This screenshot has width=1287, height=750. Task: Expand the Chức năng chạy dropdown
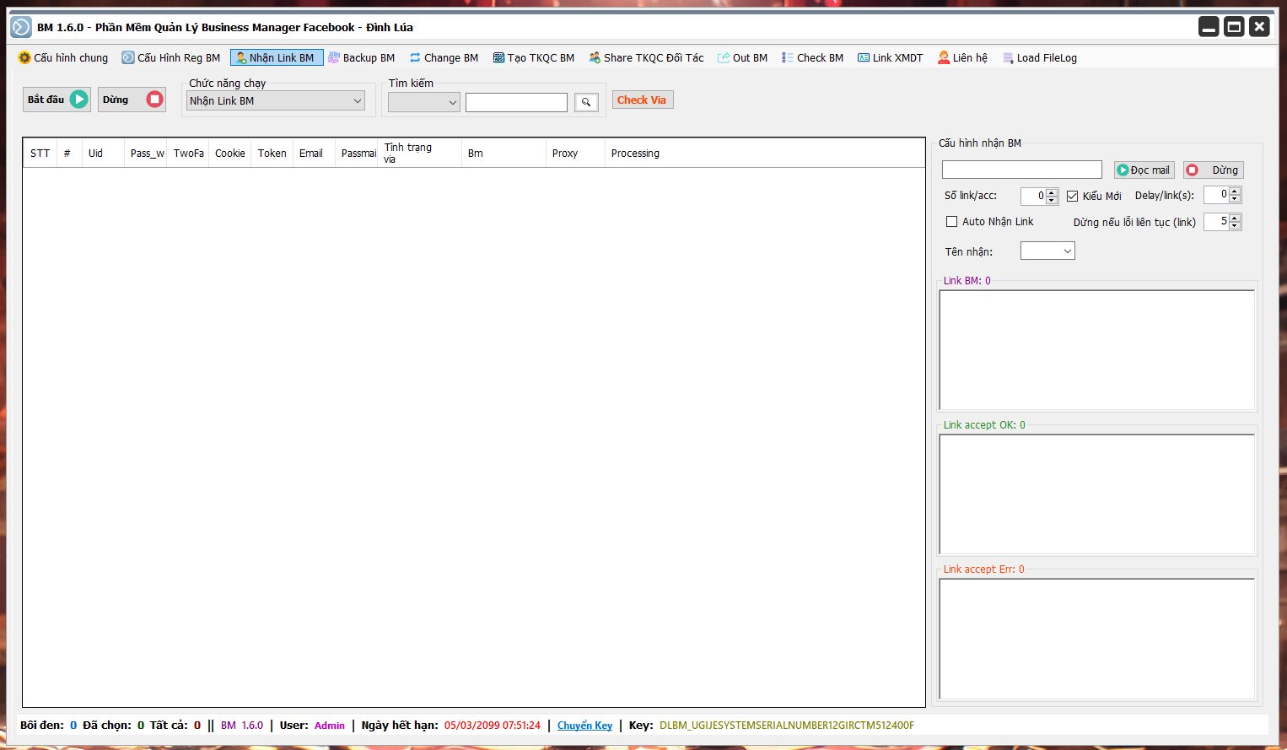276,100
